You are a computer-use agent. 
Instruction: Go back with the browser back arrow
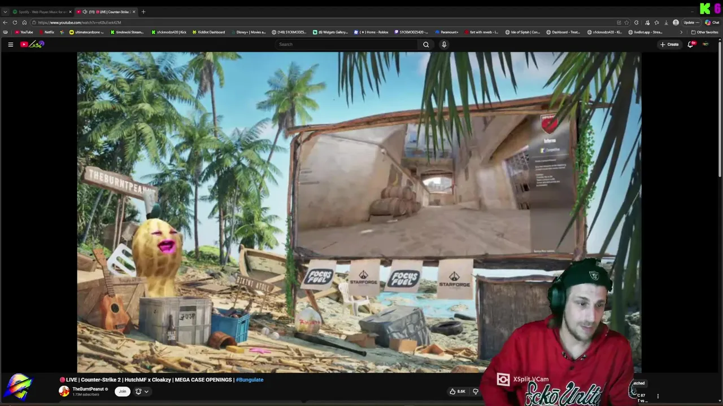tap(5, 23)
